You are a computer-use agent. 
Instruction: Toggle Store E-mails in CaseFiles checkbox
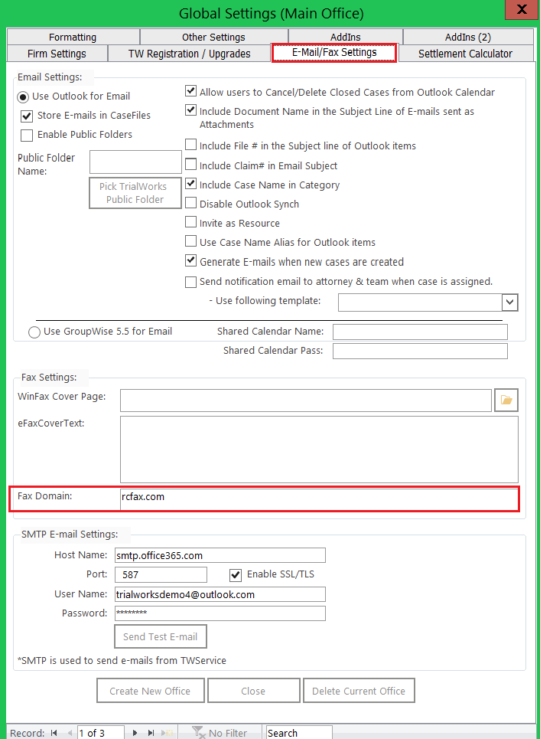[27, 116]
